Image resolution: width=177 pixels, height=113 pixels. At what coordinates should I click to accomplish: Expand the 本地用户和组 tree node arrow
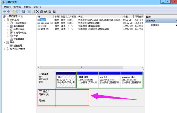(8, 33)
